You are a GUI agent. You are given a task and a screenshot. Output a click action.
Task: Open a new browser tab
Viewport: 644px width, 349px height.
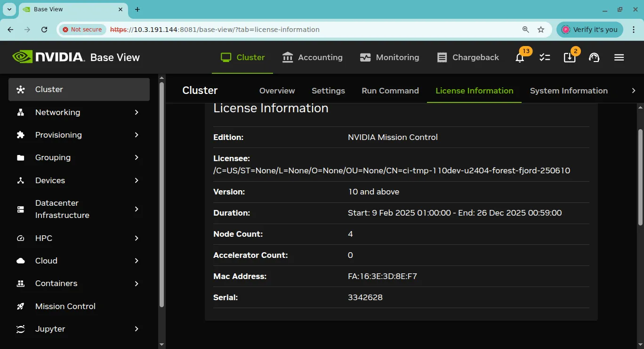137,9
